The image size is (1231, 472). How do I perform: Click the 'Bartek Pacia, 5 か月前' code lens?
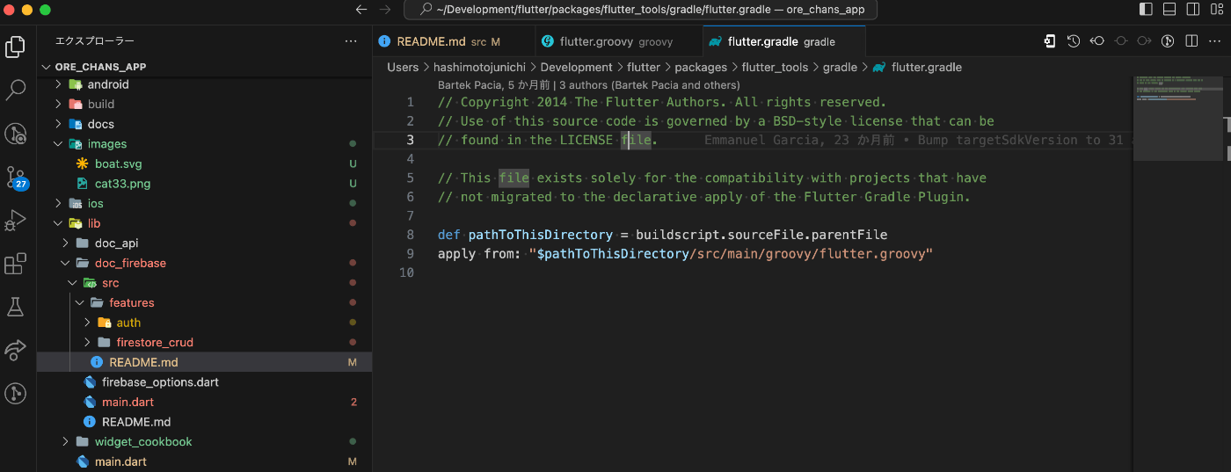493,85
